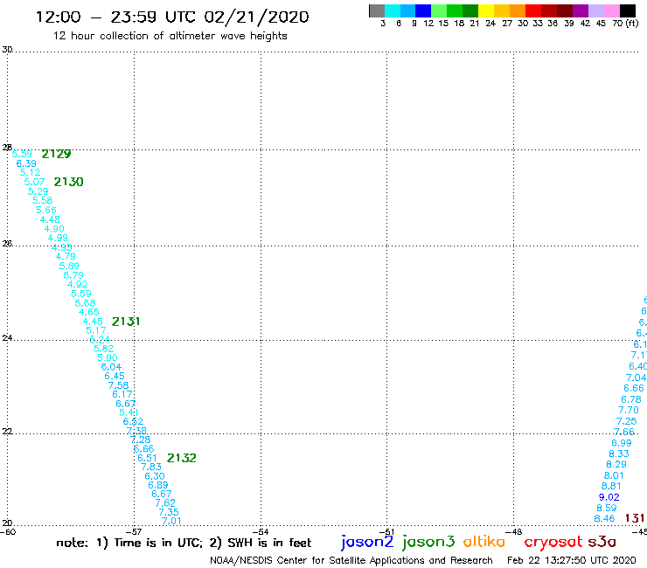Click the -54 longitude axis label
Screen dimensions: 647x568
coord(261,531)
